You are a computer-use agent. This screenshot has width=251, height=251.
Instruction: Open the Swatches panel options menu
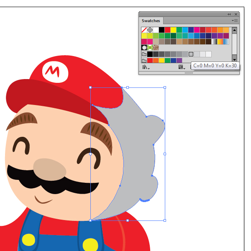tap(235, 20)
